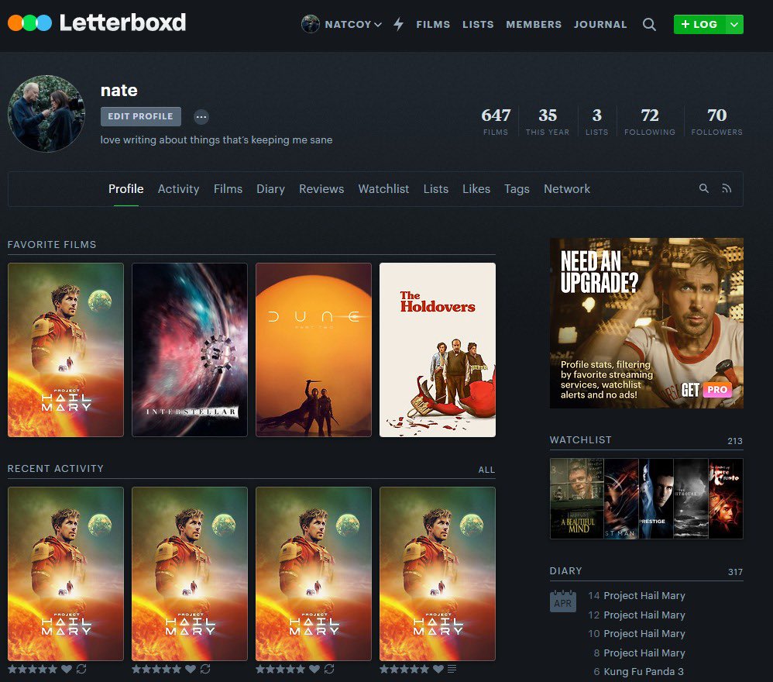
Task: Search within profile using the small magnifier
Action: (x=703, y=188)
